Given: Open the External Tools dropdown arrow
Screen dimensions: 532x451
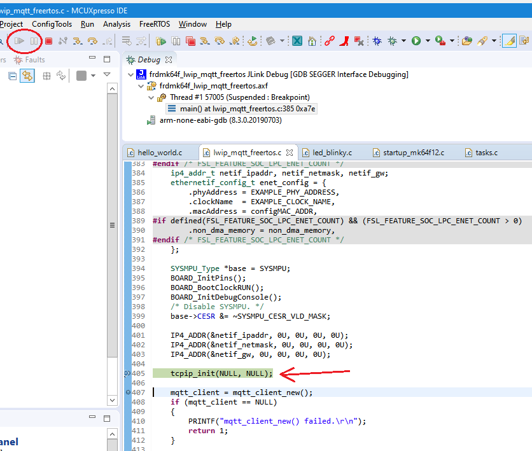Looking at the screenshot, I should pyautogui.click(x=452, y=41).
